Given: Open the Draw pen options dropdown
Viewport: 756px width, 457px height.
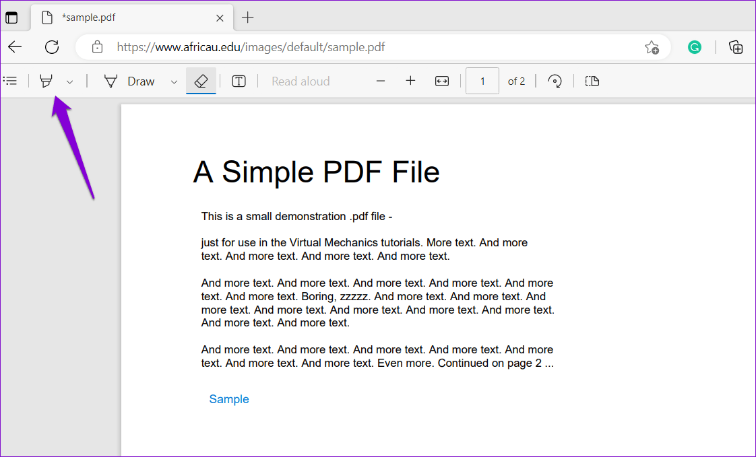Looking at the screenshot, I should 174,81.
